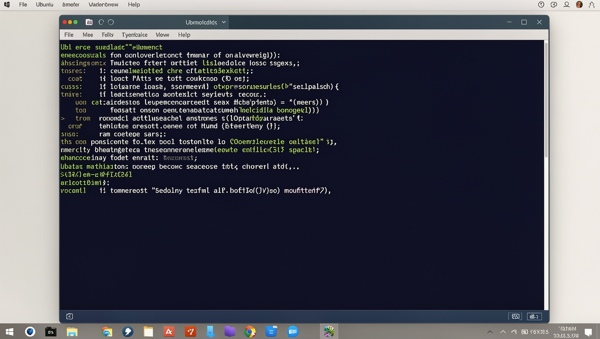Click the terminal line starting with 'vocamll'
Image resolution: width=600 pixels, height=339 pixels.
pyautogui.click(x=196, y=190)
